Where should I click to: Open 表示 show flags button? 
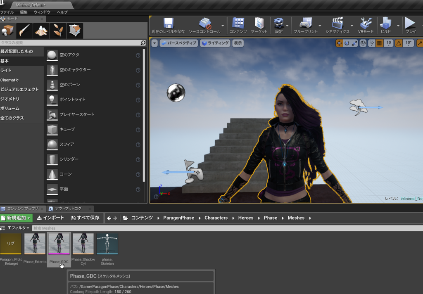[x=238, y=43]
